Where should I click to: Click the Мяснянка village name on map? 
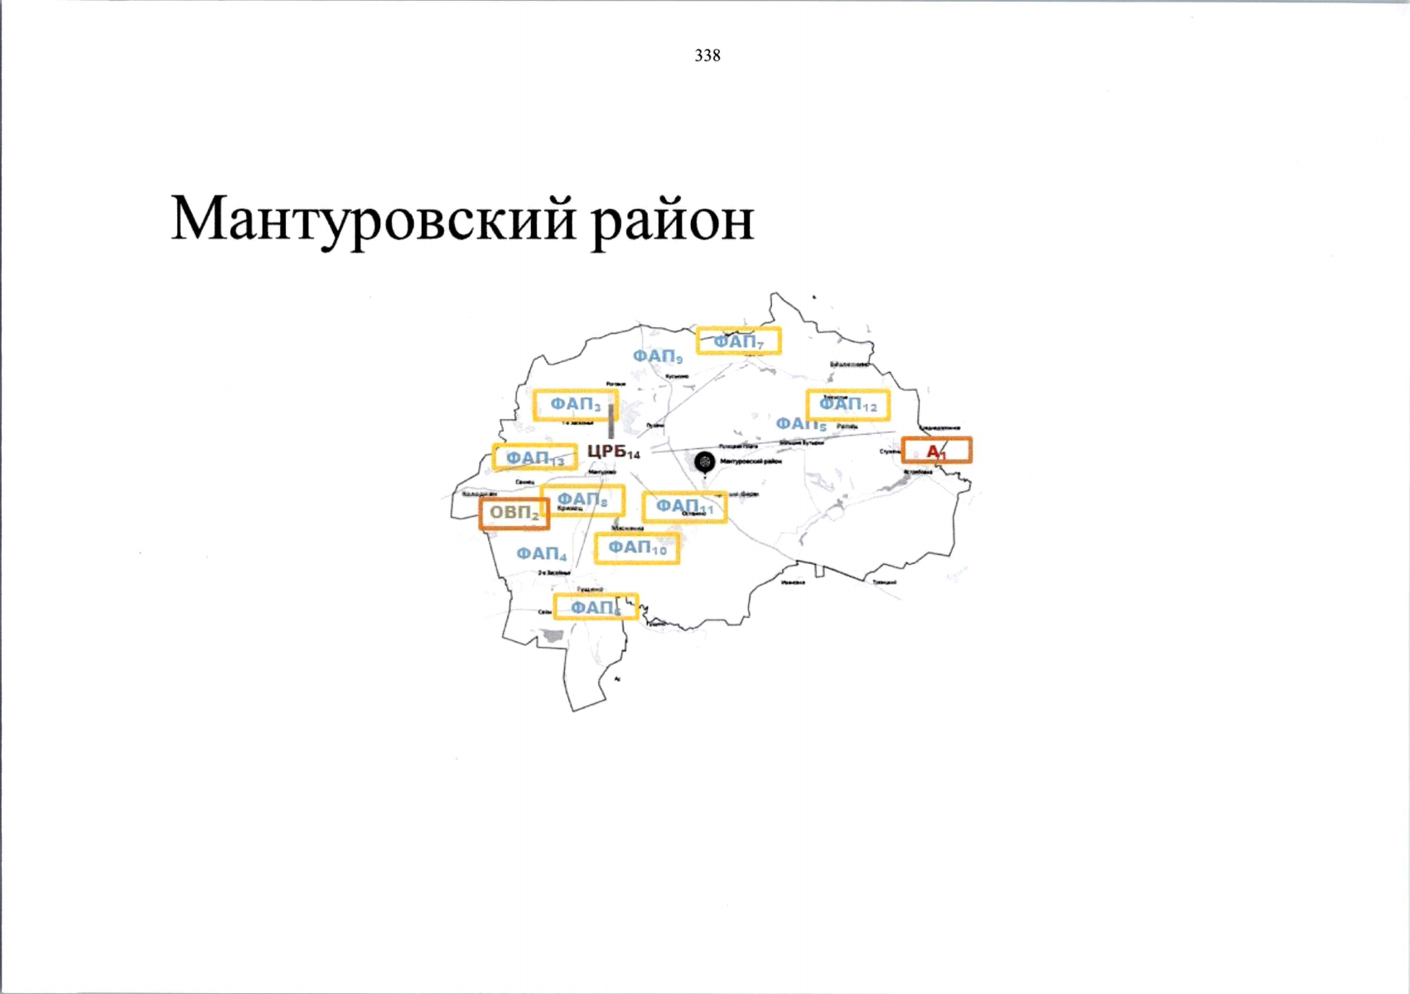[x=627, y=528]
